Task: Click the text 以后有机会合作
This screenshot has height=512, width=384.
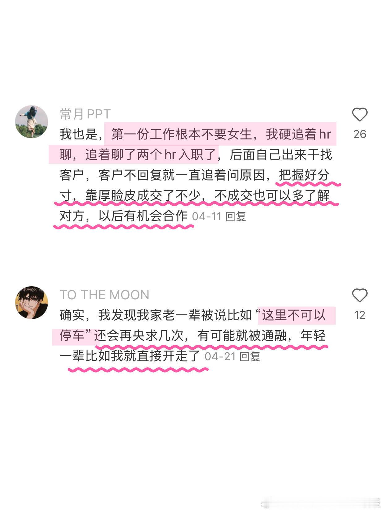Action: tap(143, 216)
